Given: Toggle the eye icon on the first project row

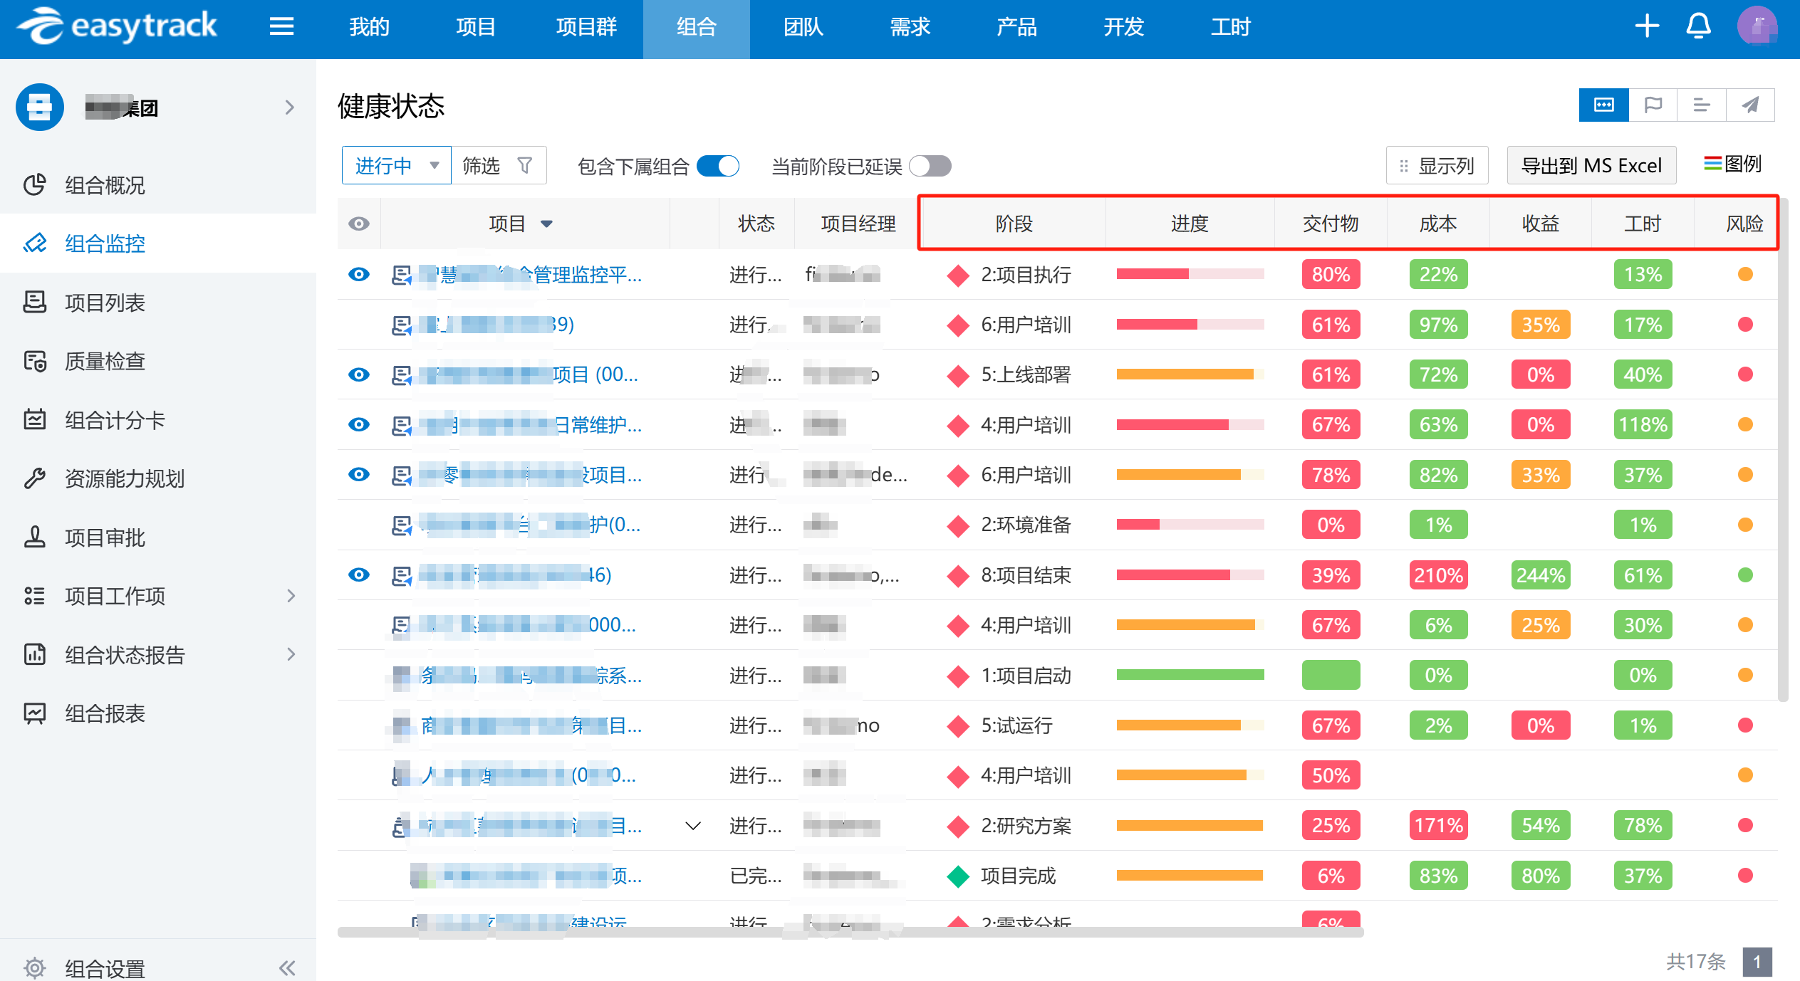Looking at the screenshot, I should (x=359, y=276).
